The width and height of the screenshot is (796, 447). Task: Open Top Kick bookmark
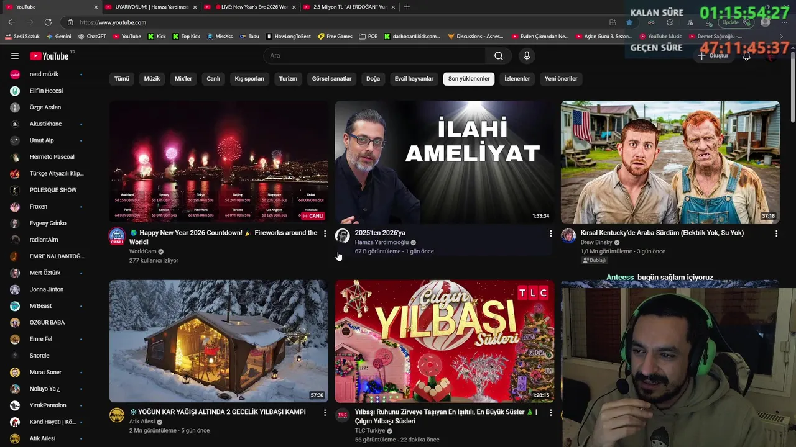click(x=186, y=37)
